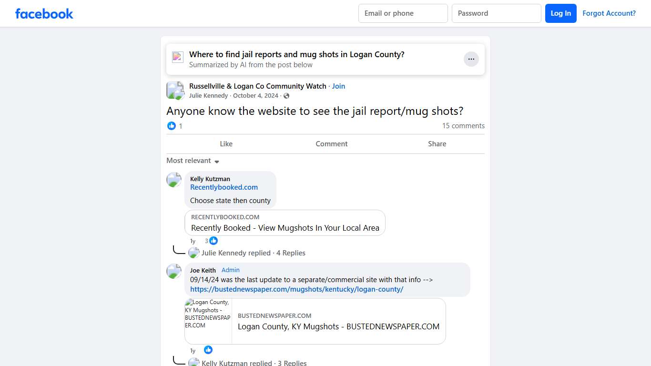The image size is (651, 366).
Task: Click the globe audience icon beside October 4
Action: (286, 96)
